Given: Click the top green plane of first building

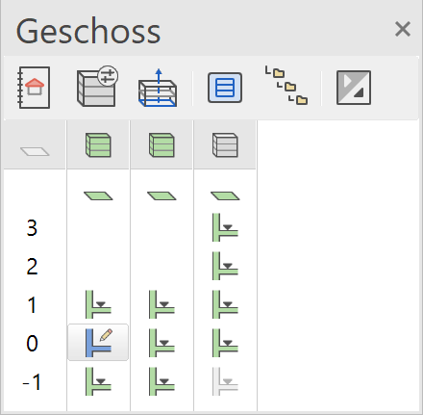Looking at the screenshot, I should [98, 195].
